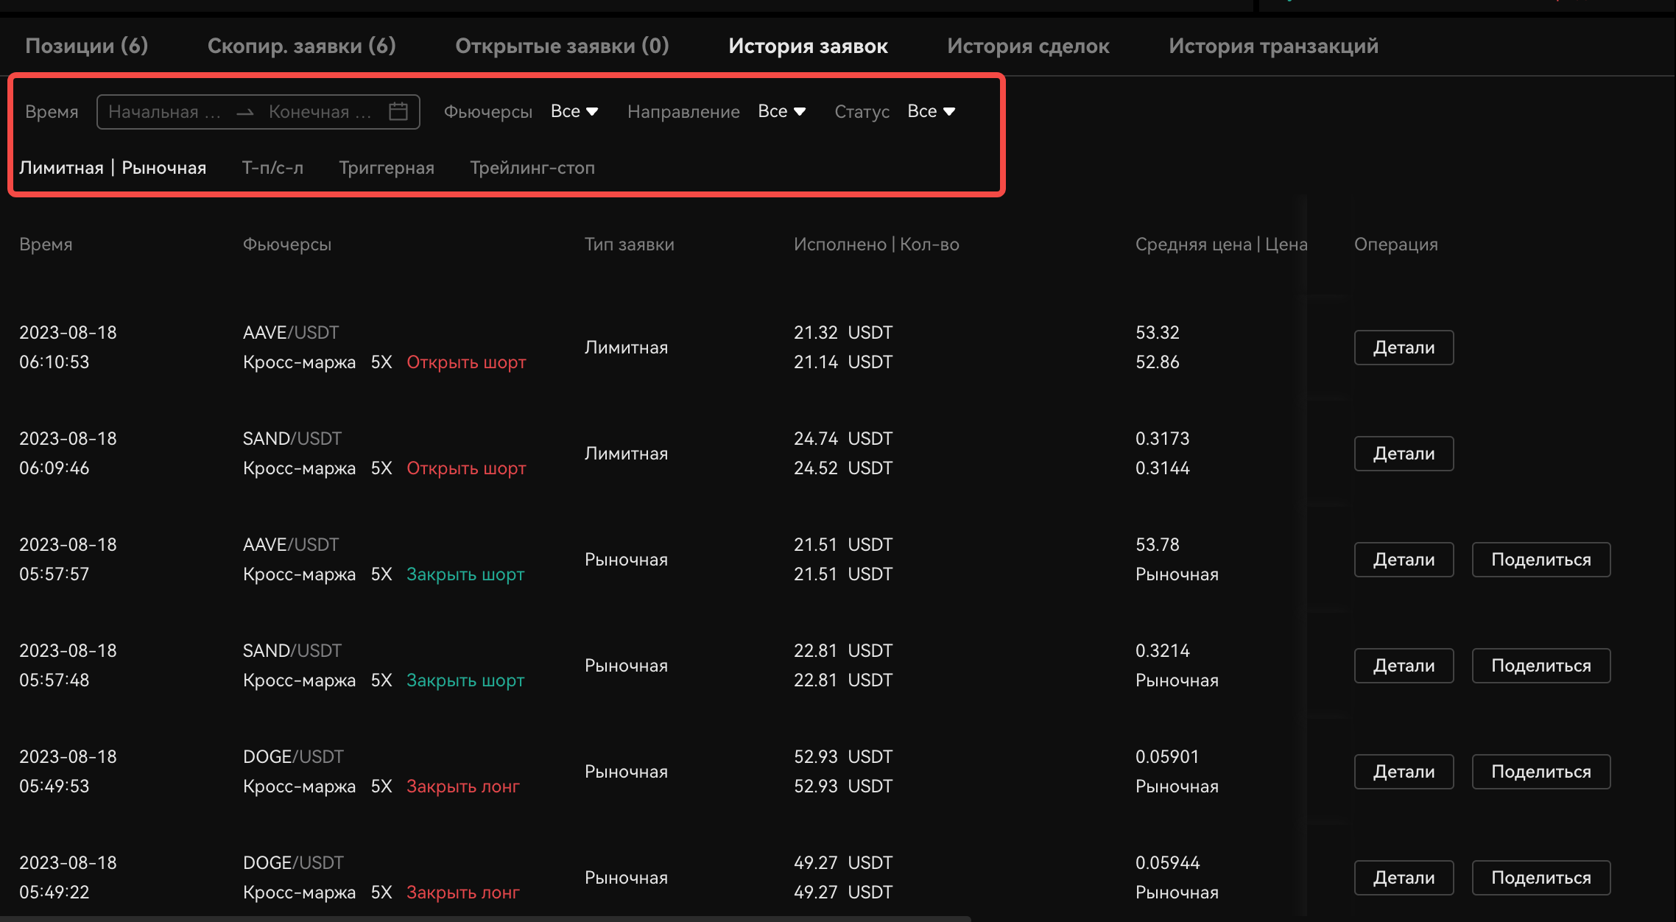
Task: Expand the Фьючерсы filter dropdown
Action: tap(574, 111)
